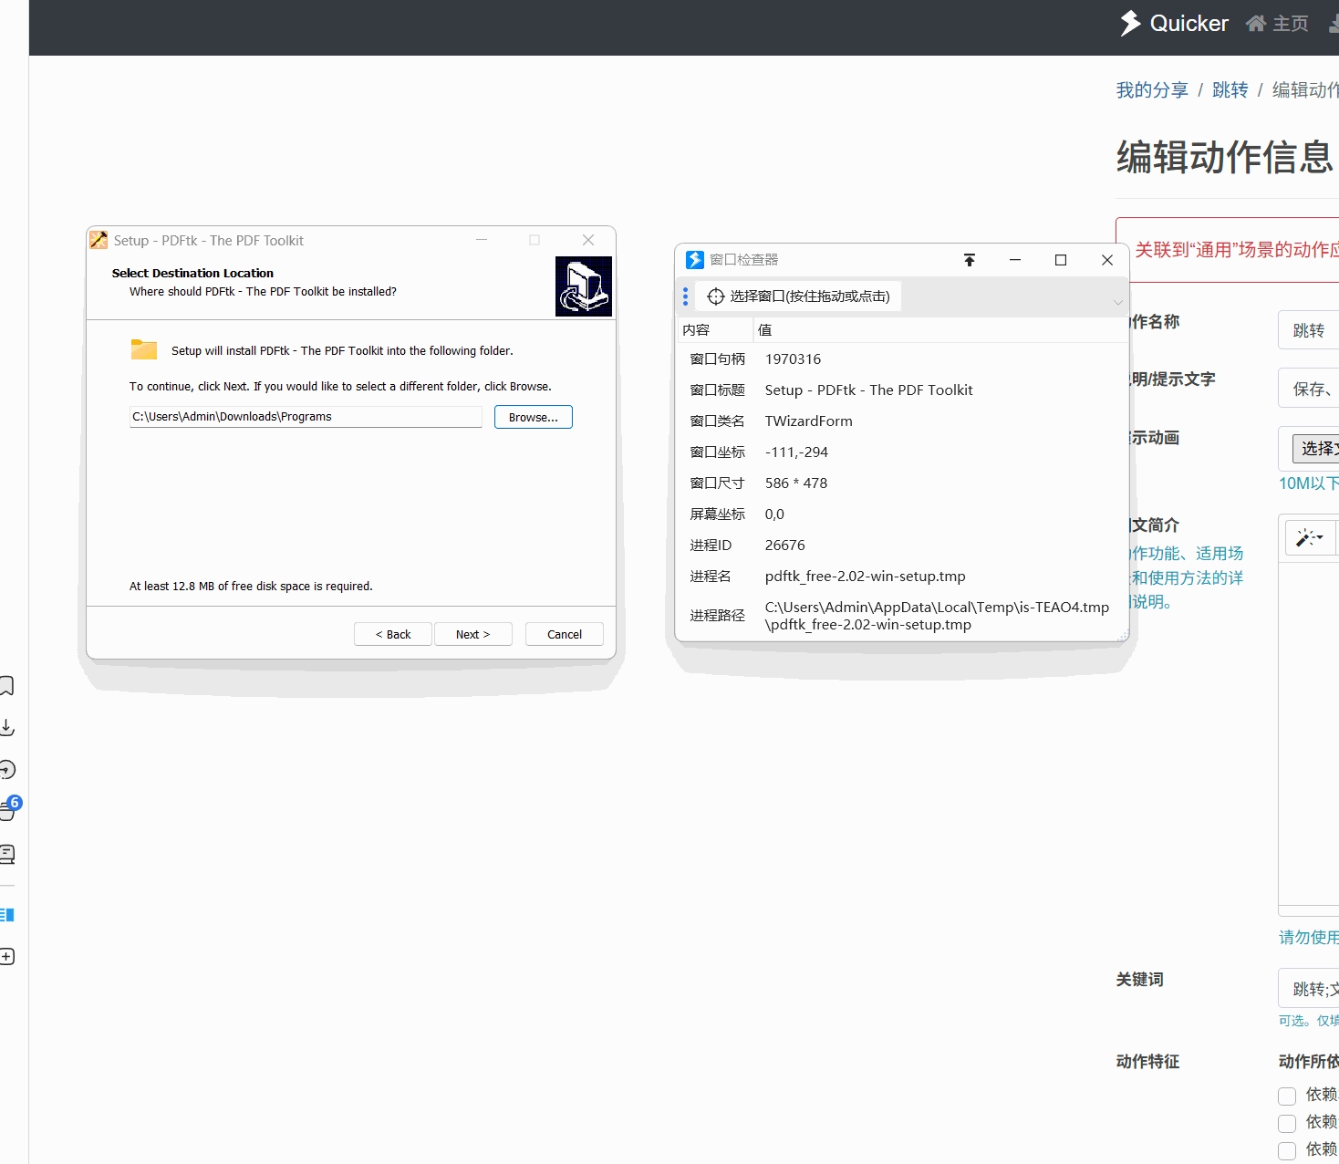Open the 跳转 breadcrumb link

coord(1230,90)
